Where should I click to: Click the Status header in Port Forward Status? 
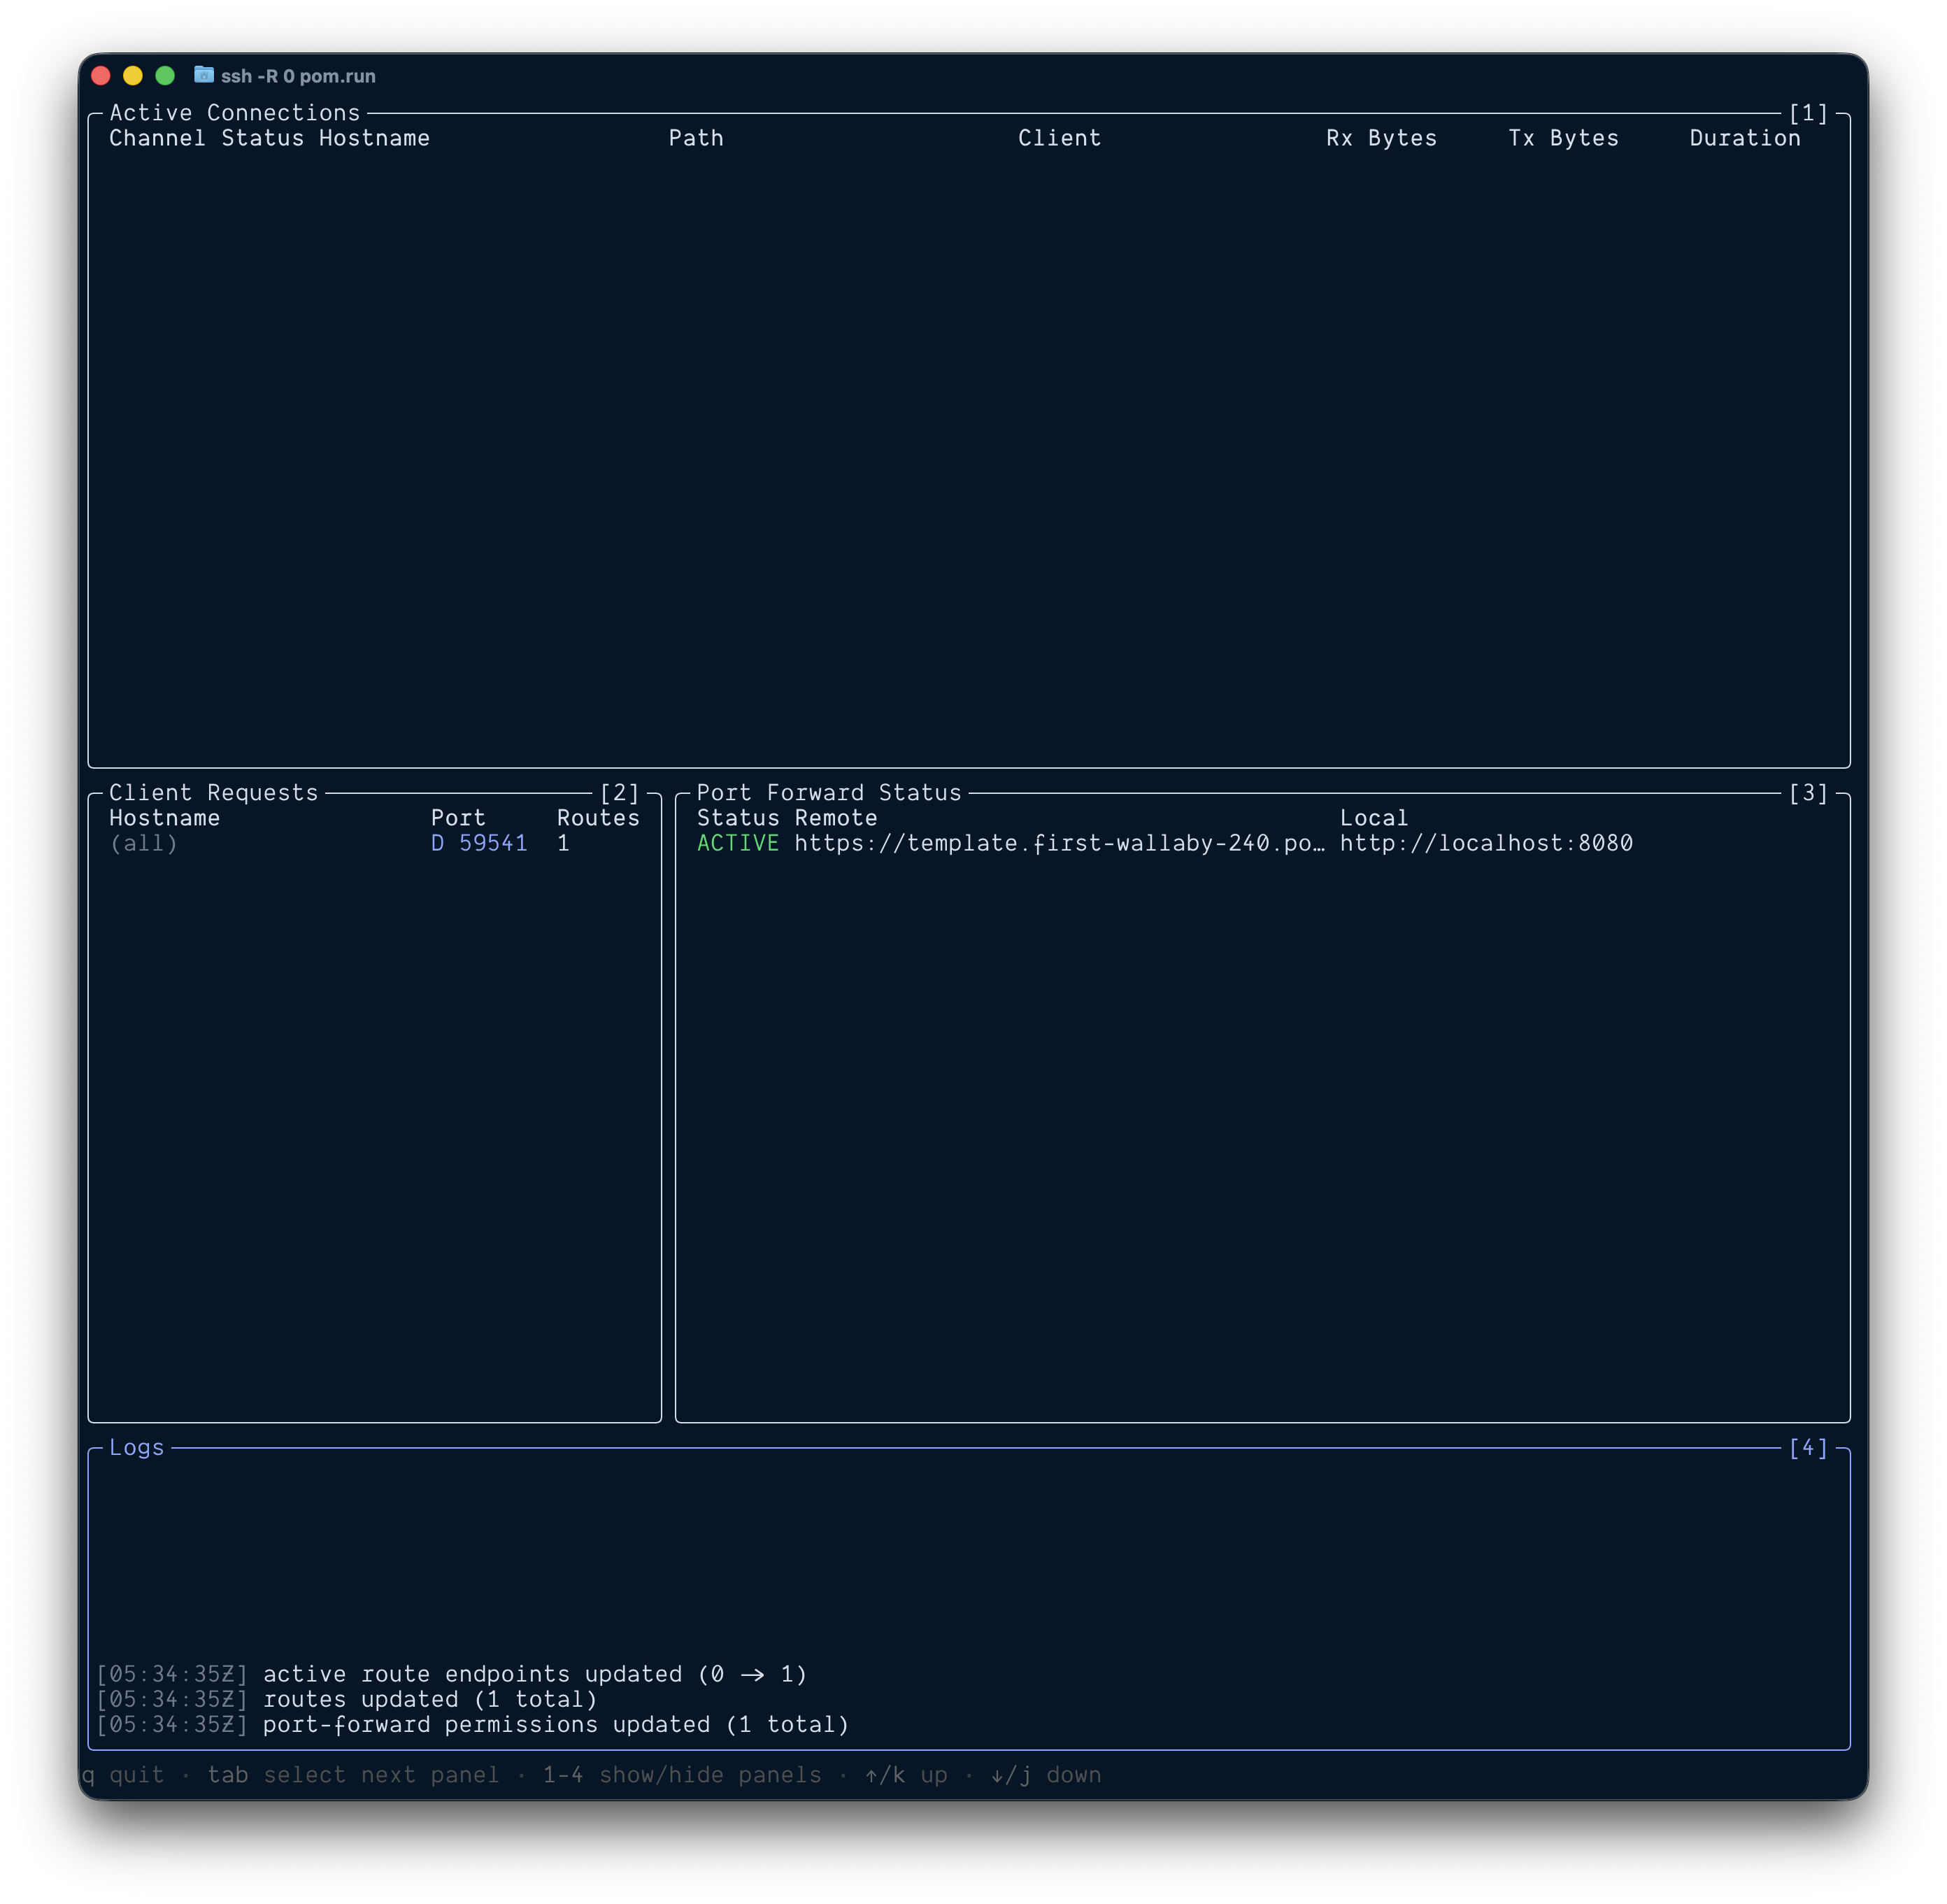tap(738, 818)
